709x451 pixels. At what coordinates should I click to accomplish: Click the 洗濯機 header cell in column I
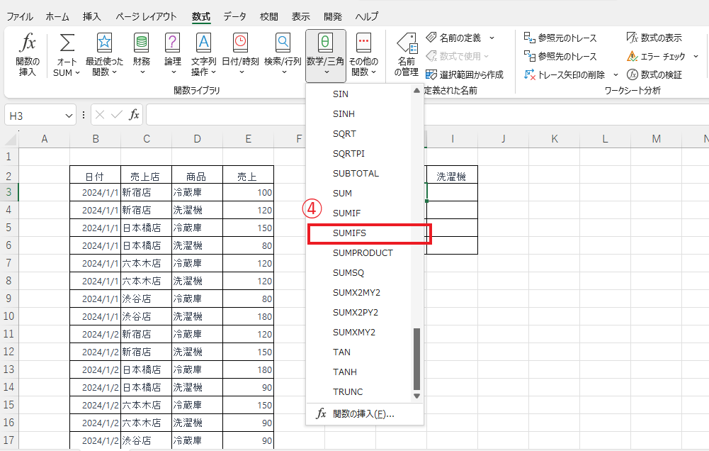point(452,174)
